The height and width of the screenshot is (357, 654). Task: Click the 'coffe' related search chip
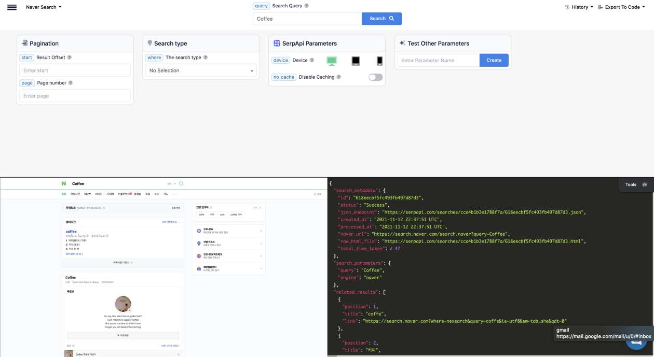pos(201,214)
